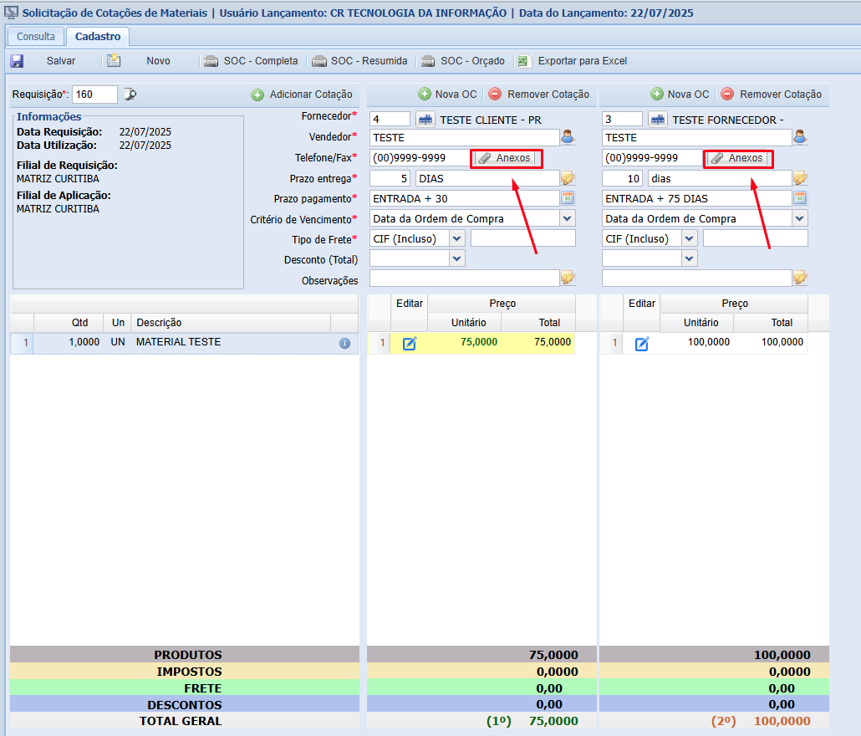Click the magnifier icon next to Requisição
The height and width of the screenshot is (736, 861).
click(130, 95)
